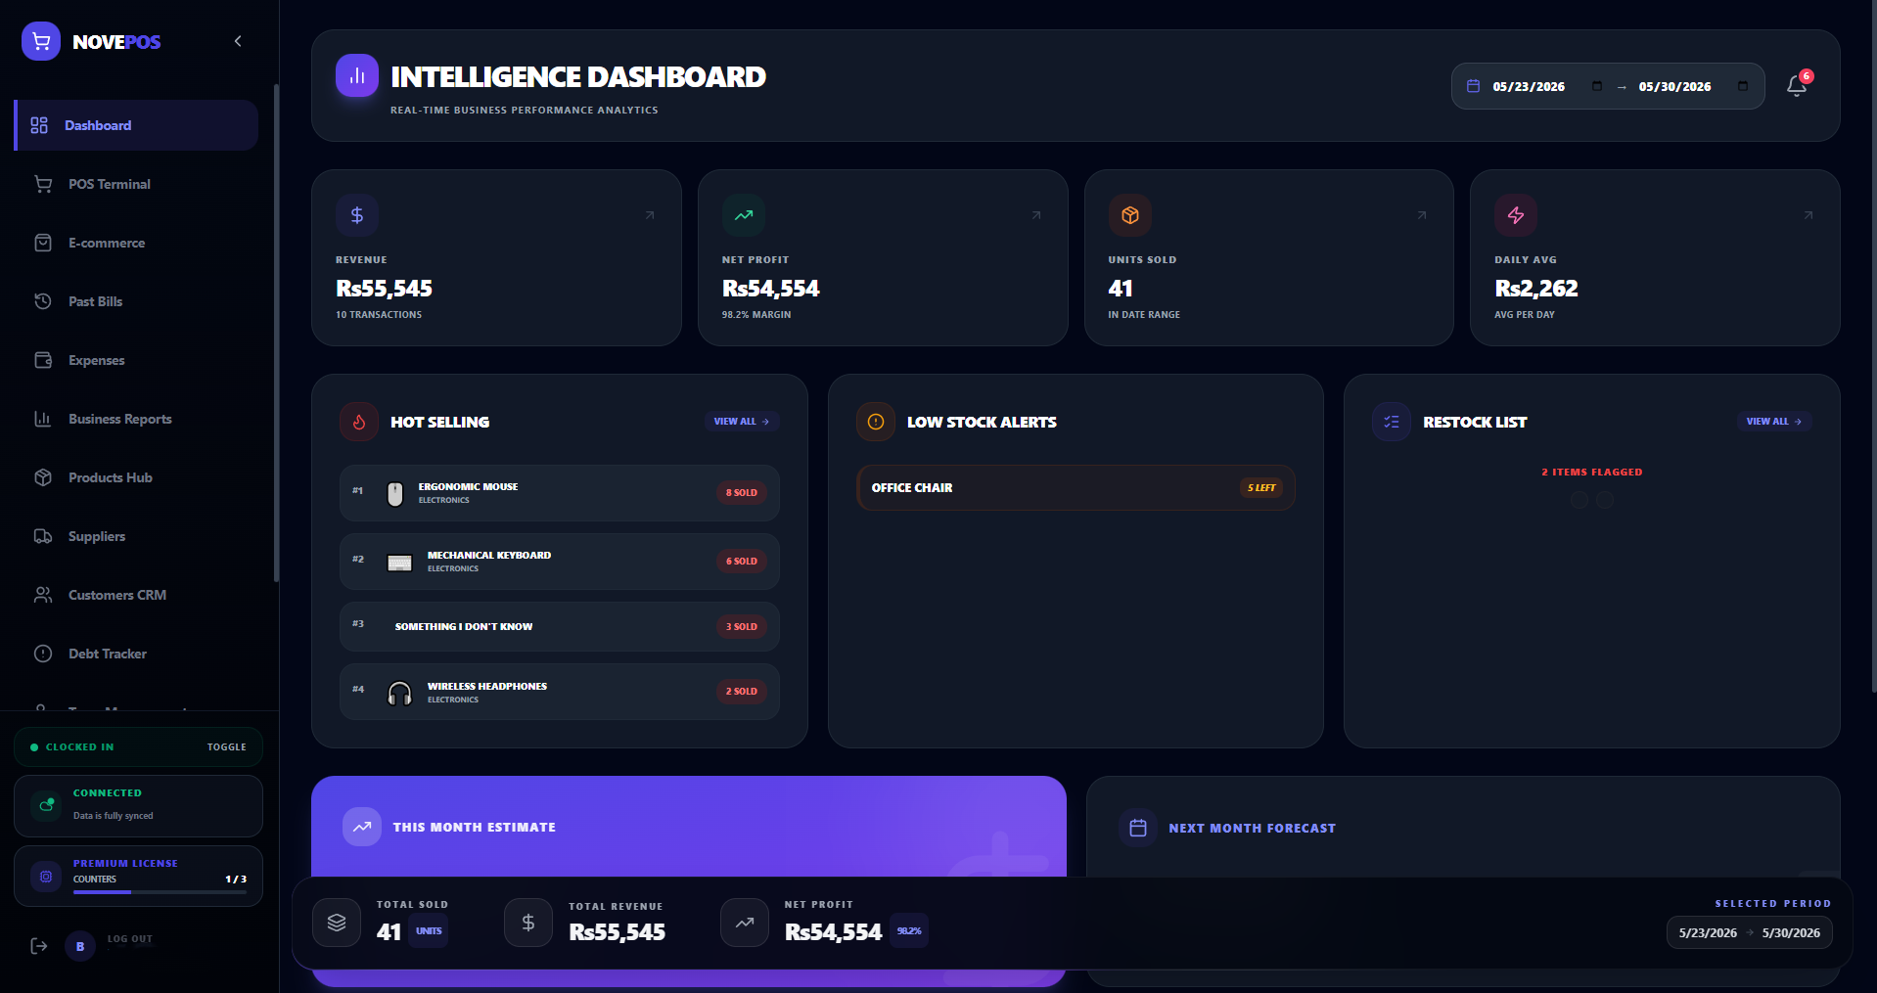Click the Hot Selling flame icon
Image resolution: width=1877 pixels, height=993 pixels.
[359, 422]
